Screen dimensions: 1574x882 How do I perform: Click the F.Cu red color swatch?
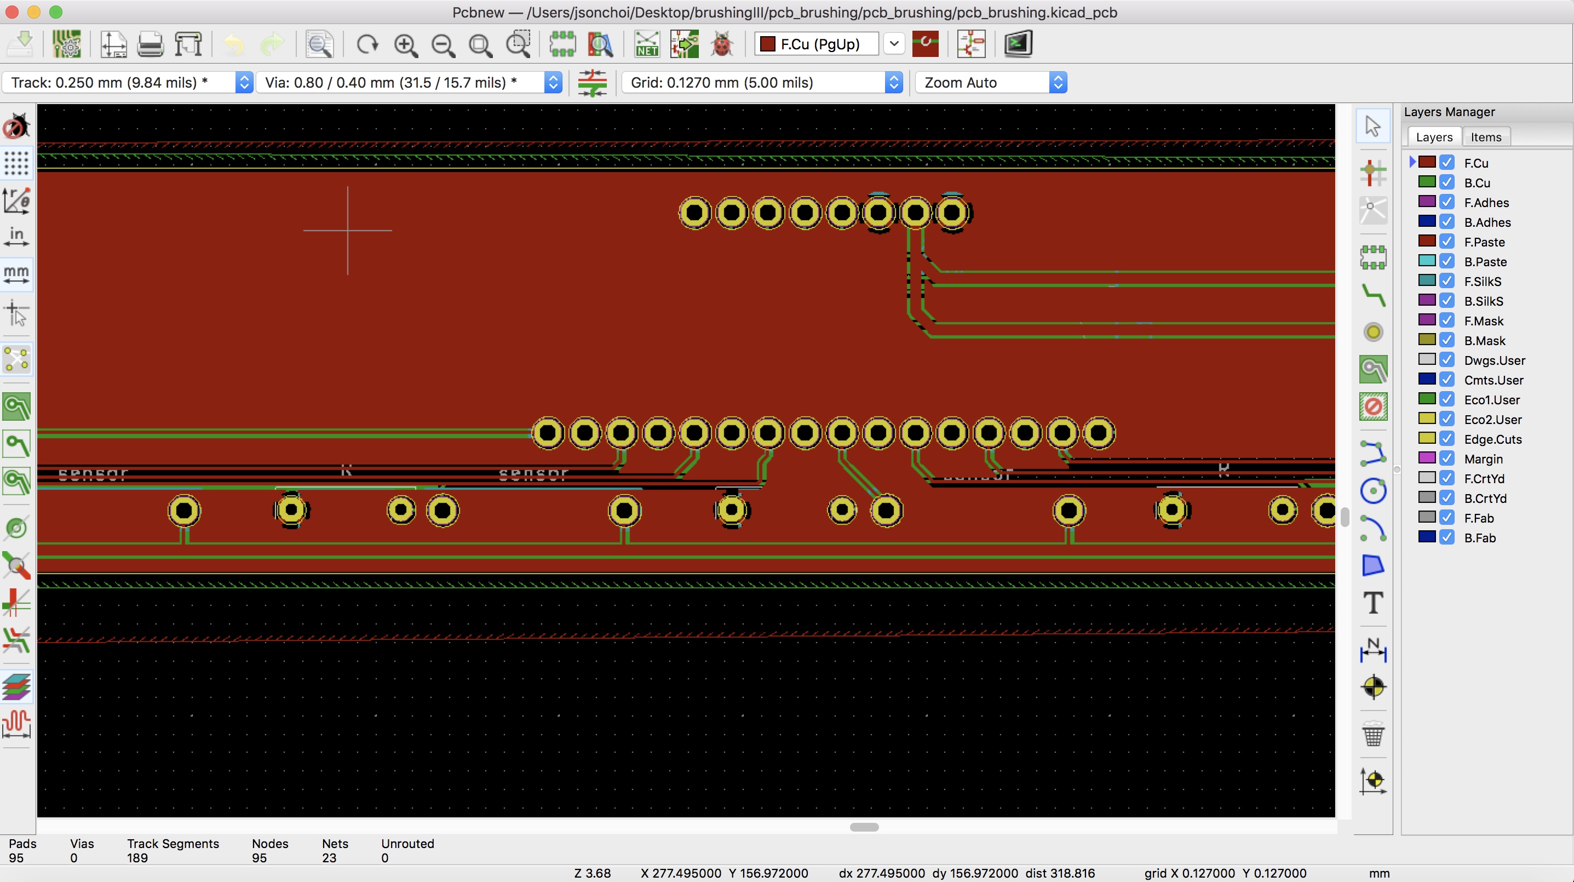tap(1427, 162)
